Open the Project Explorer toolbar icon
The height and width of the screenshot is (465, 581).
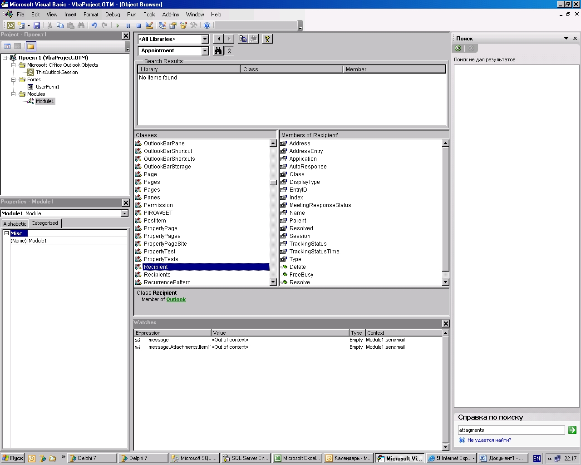point(162,25)
